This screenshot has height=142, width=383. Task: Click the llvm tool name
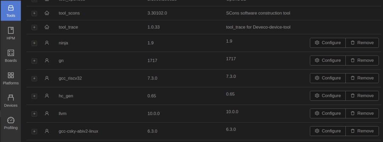pyautogui.click(x=62, y=113)
